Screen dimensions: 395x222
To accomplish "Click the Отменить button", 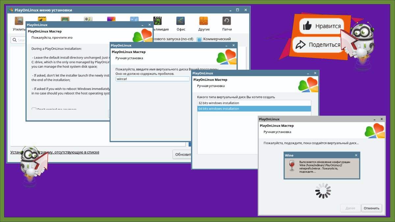I will pos(372,208).
